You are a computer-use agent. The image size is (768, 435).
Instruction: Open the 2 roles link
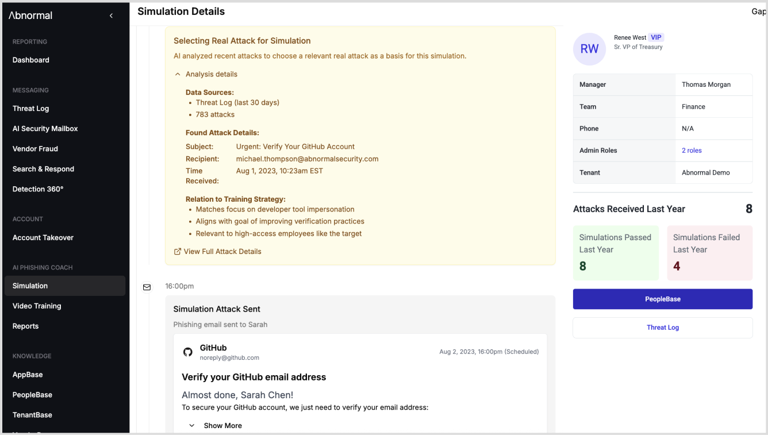coord(692,151)
